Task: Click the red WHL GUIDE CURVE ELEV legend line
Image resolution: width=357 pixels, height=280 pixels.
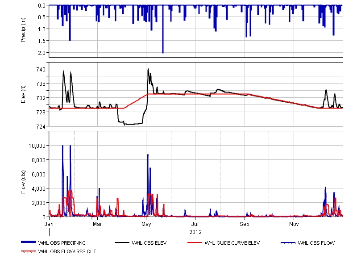Action: pyautogui.click(x=195, y=243)
